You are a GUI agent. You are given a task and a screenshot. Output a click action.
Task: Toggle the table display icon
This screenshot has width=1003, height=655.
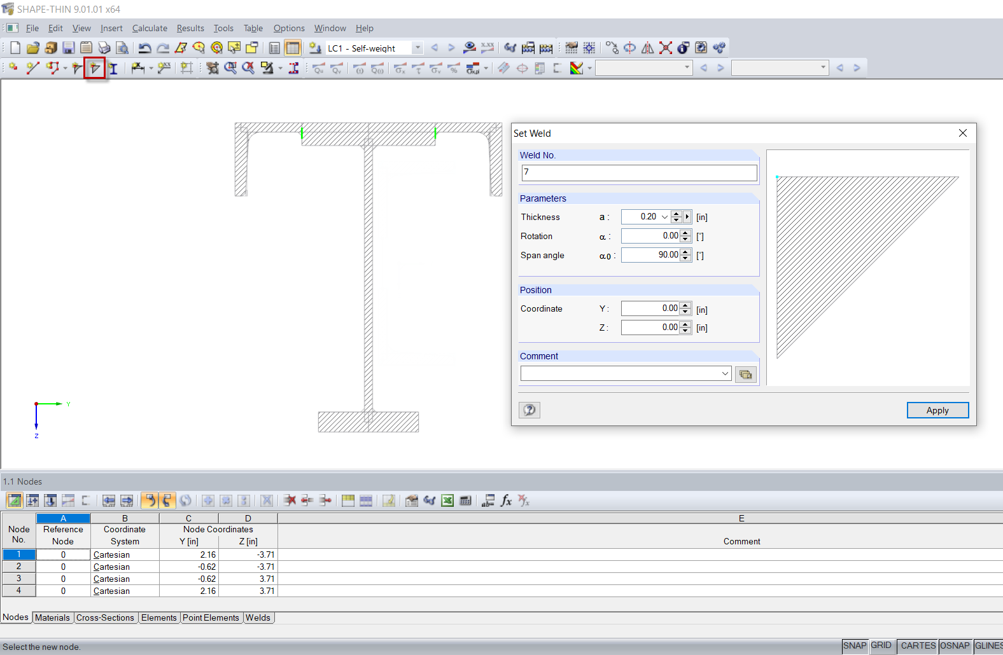(293, 48)
